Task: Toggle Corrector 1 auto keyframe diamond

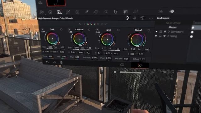Action: [165, 32]
